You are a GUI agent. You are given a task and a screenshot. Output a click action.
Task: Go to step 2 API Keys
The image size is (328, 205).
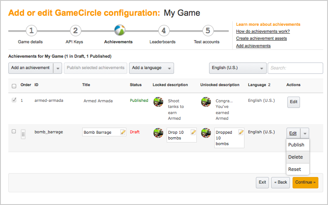point(75,31)
